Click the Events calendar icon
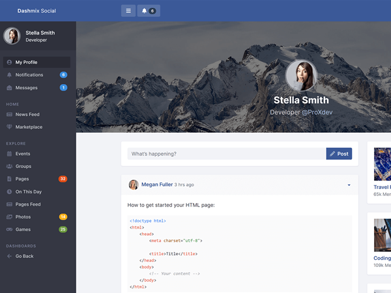This screenshot has height=293, width=391. (9, 154)
